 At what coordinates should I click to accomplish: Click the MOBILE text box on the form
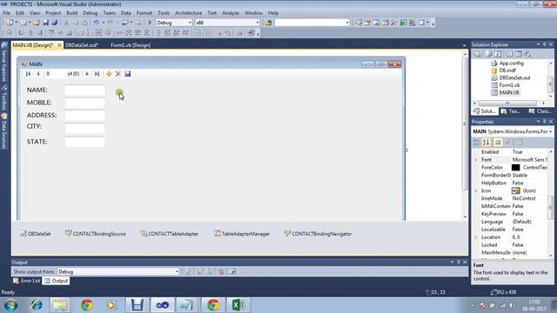pos(85,103)
